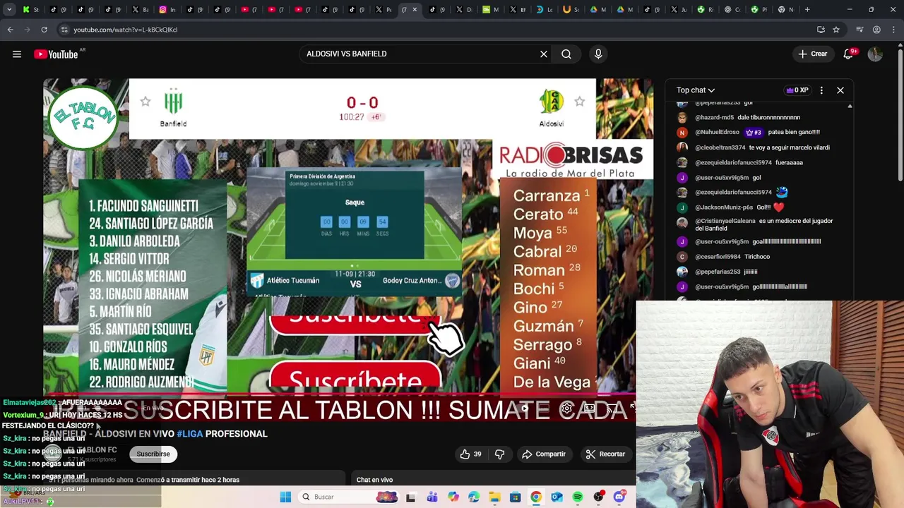904x508 pixels.
Task: Open Microsoft Store from taskbar
Action: [x=516, y=497]
